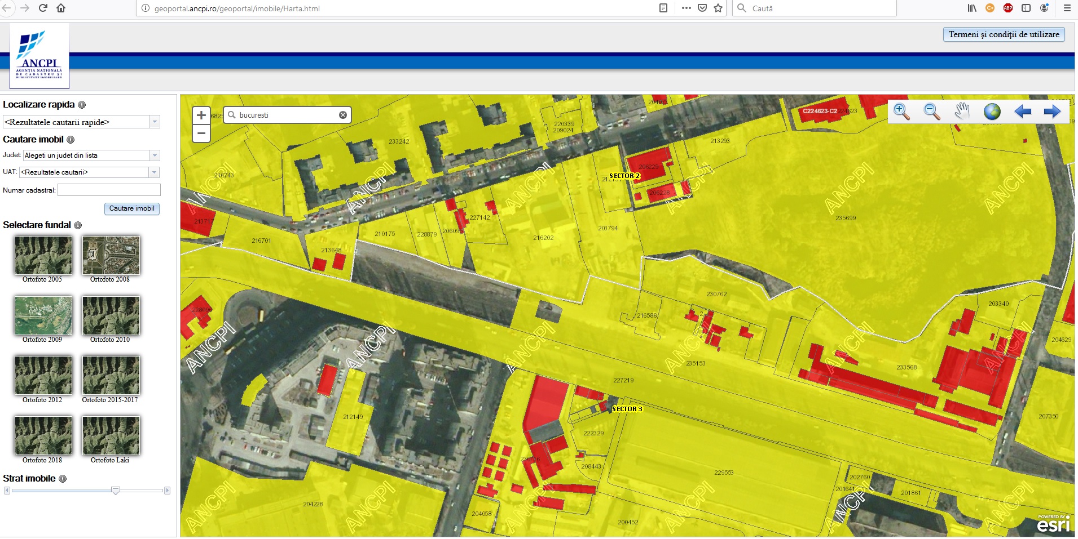Image resolution: width=1078 pixels, height=539 pixels.
Task: Click the Strat imobile opacity slider handle
Action: coord(116,491)
